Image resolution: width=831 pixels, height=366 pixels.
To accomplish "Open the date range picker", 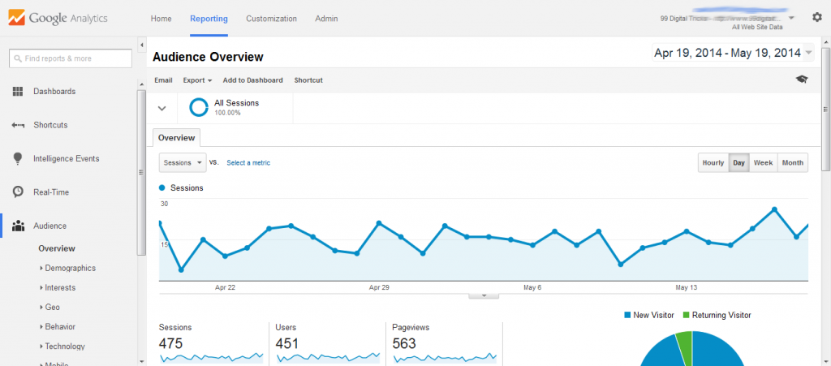I will 733,53.
